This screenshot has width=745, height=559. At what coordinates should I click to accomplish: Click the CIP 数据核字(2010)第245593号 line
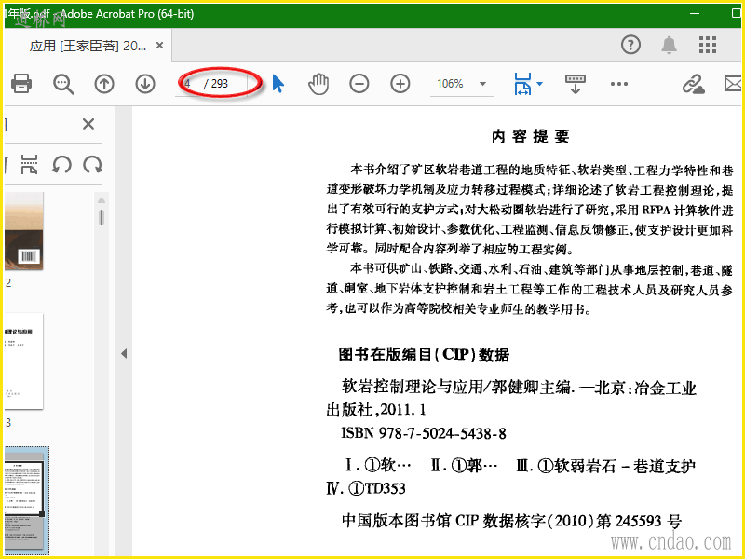[511, 521]
